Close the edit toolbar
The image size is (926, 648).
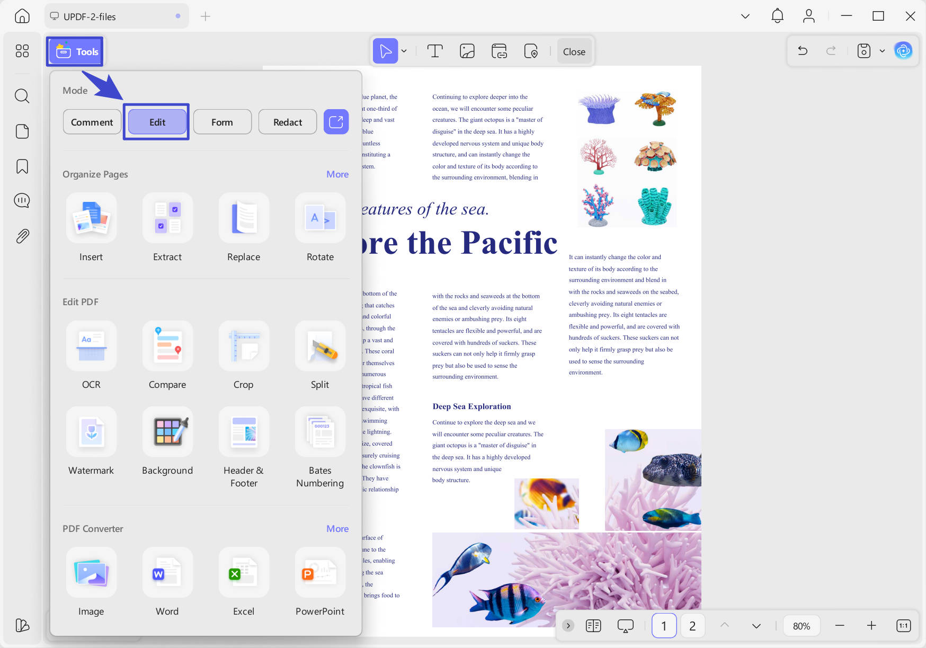[574, 51]
